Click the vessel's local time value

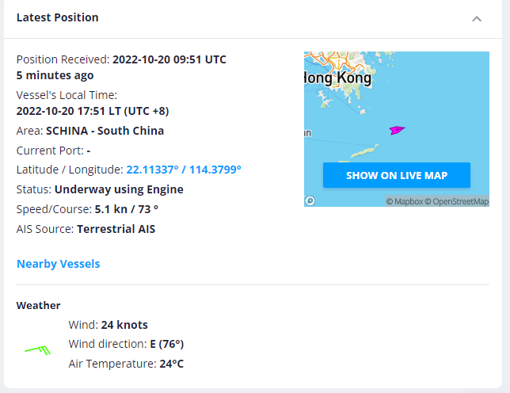click(x=93, y=111)
